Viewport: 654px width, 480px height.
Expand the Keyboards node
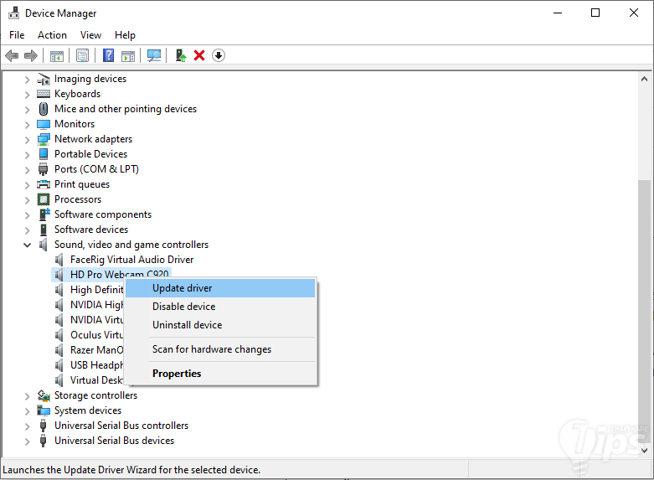27,95
